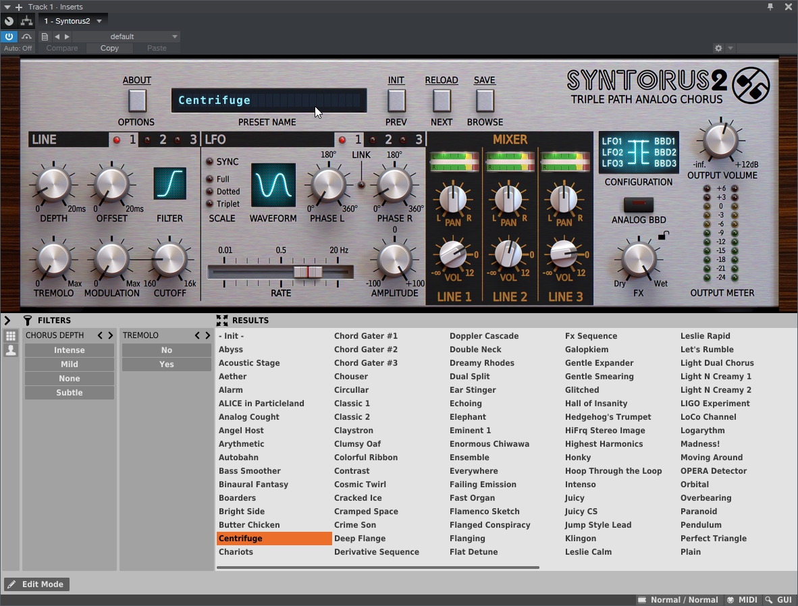Click the results horizontal scrollbar
The image size is (798, 606).
pos(377,567)
